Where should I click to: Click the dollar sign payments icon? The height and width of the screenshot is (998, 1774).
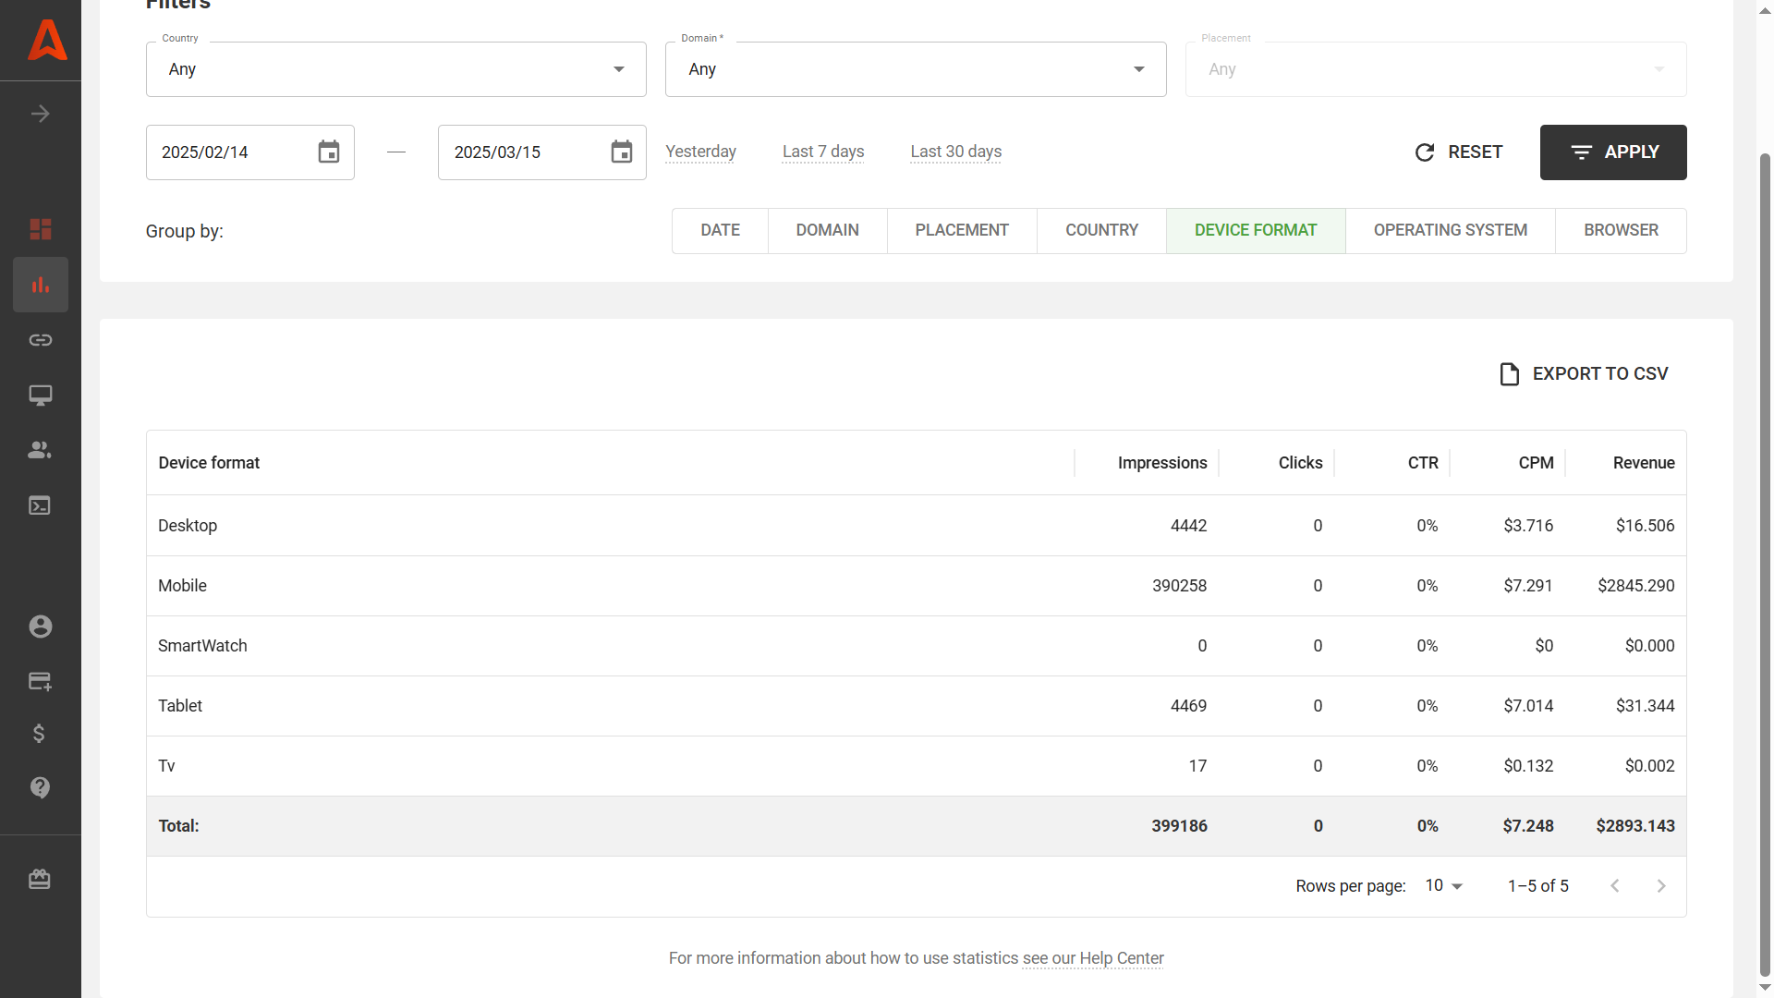click(x=40, y=734)
